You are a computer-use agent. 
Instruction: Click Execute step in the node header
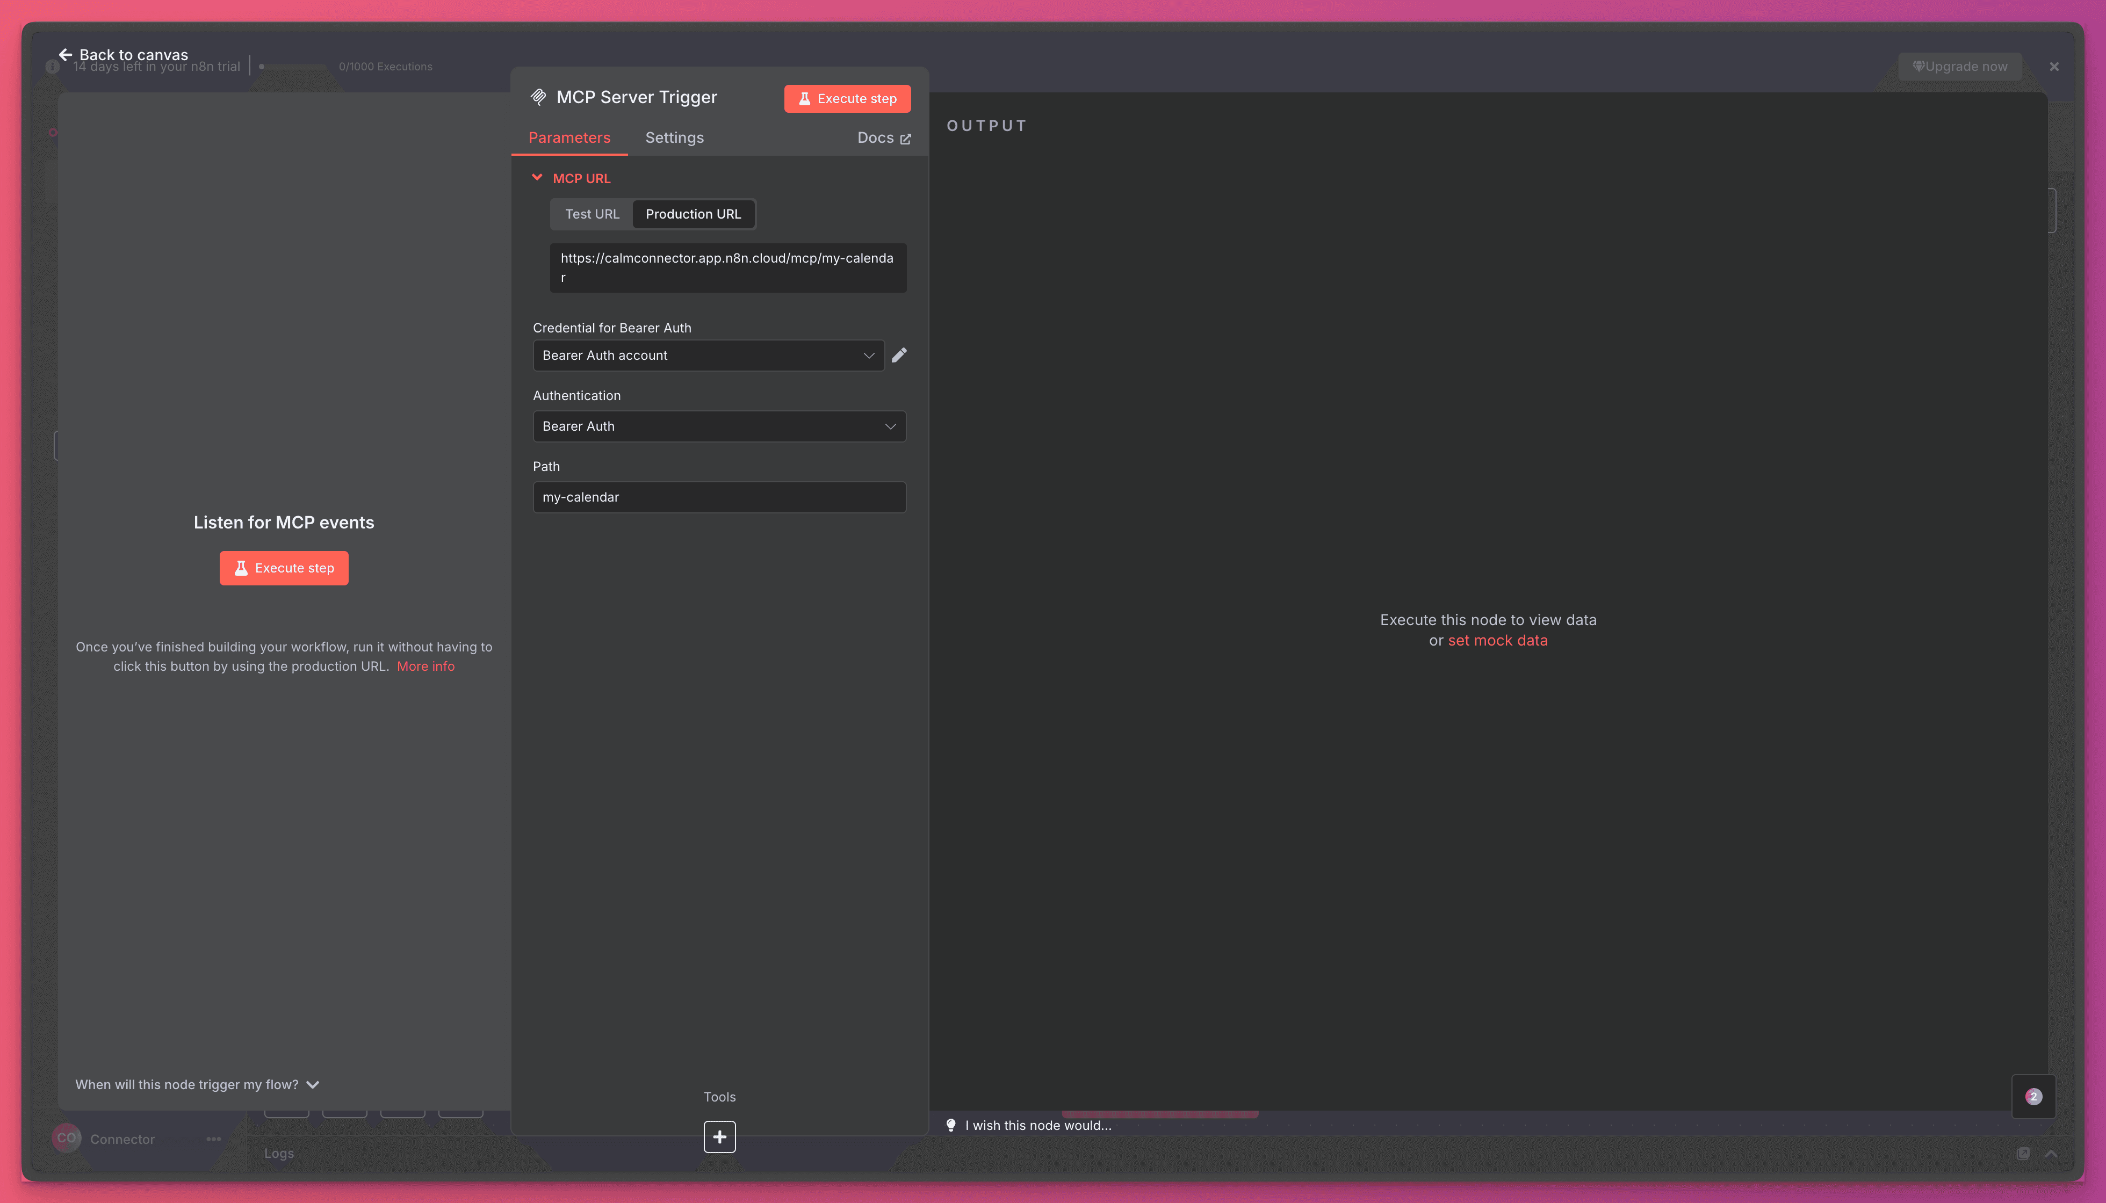coord(847,98)
